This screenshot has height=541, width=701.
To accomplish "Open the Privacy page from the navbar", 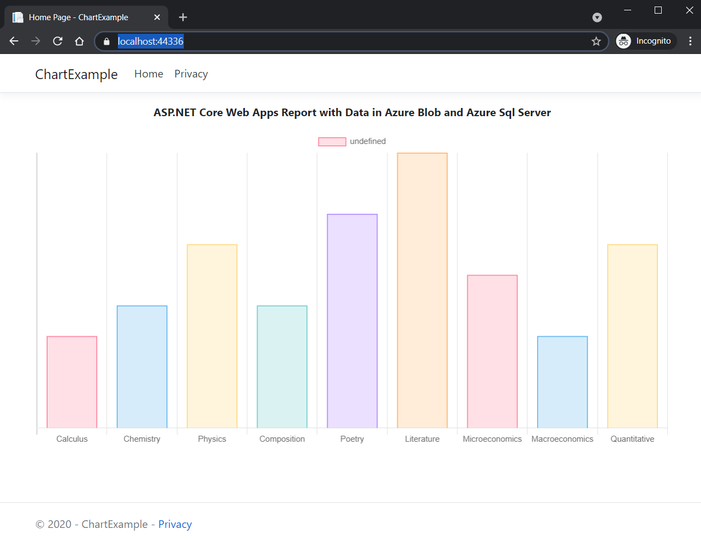I will tap(191, 74).
